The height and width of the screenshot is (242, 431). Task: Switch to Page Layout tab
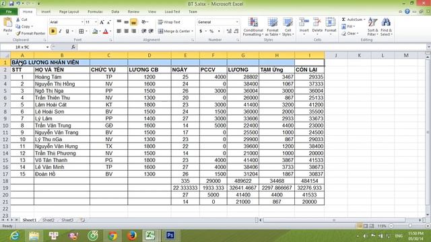(69, 12)
